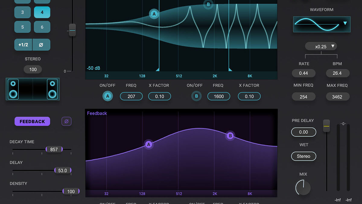The width and height of the screenshot is (362, 204).
Task: Click the phase invert icon beside +1/2
Action: [41, 45]
